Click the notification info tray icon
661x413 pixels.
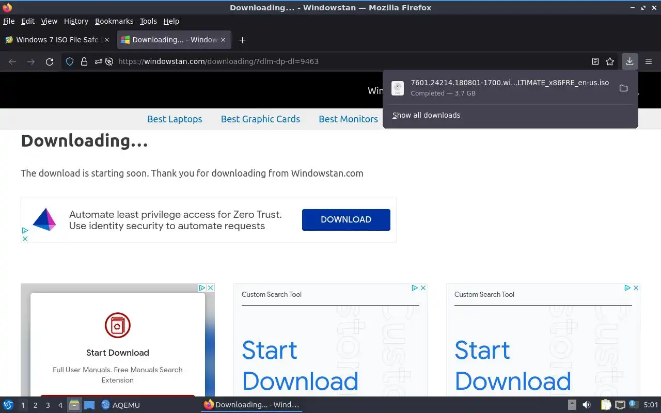pos(633,404)
